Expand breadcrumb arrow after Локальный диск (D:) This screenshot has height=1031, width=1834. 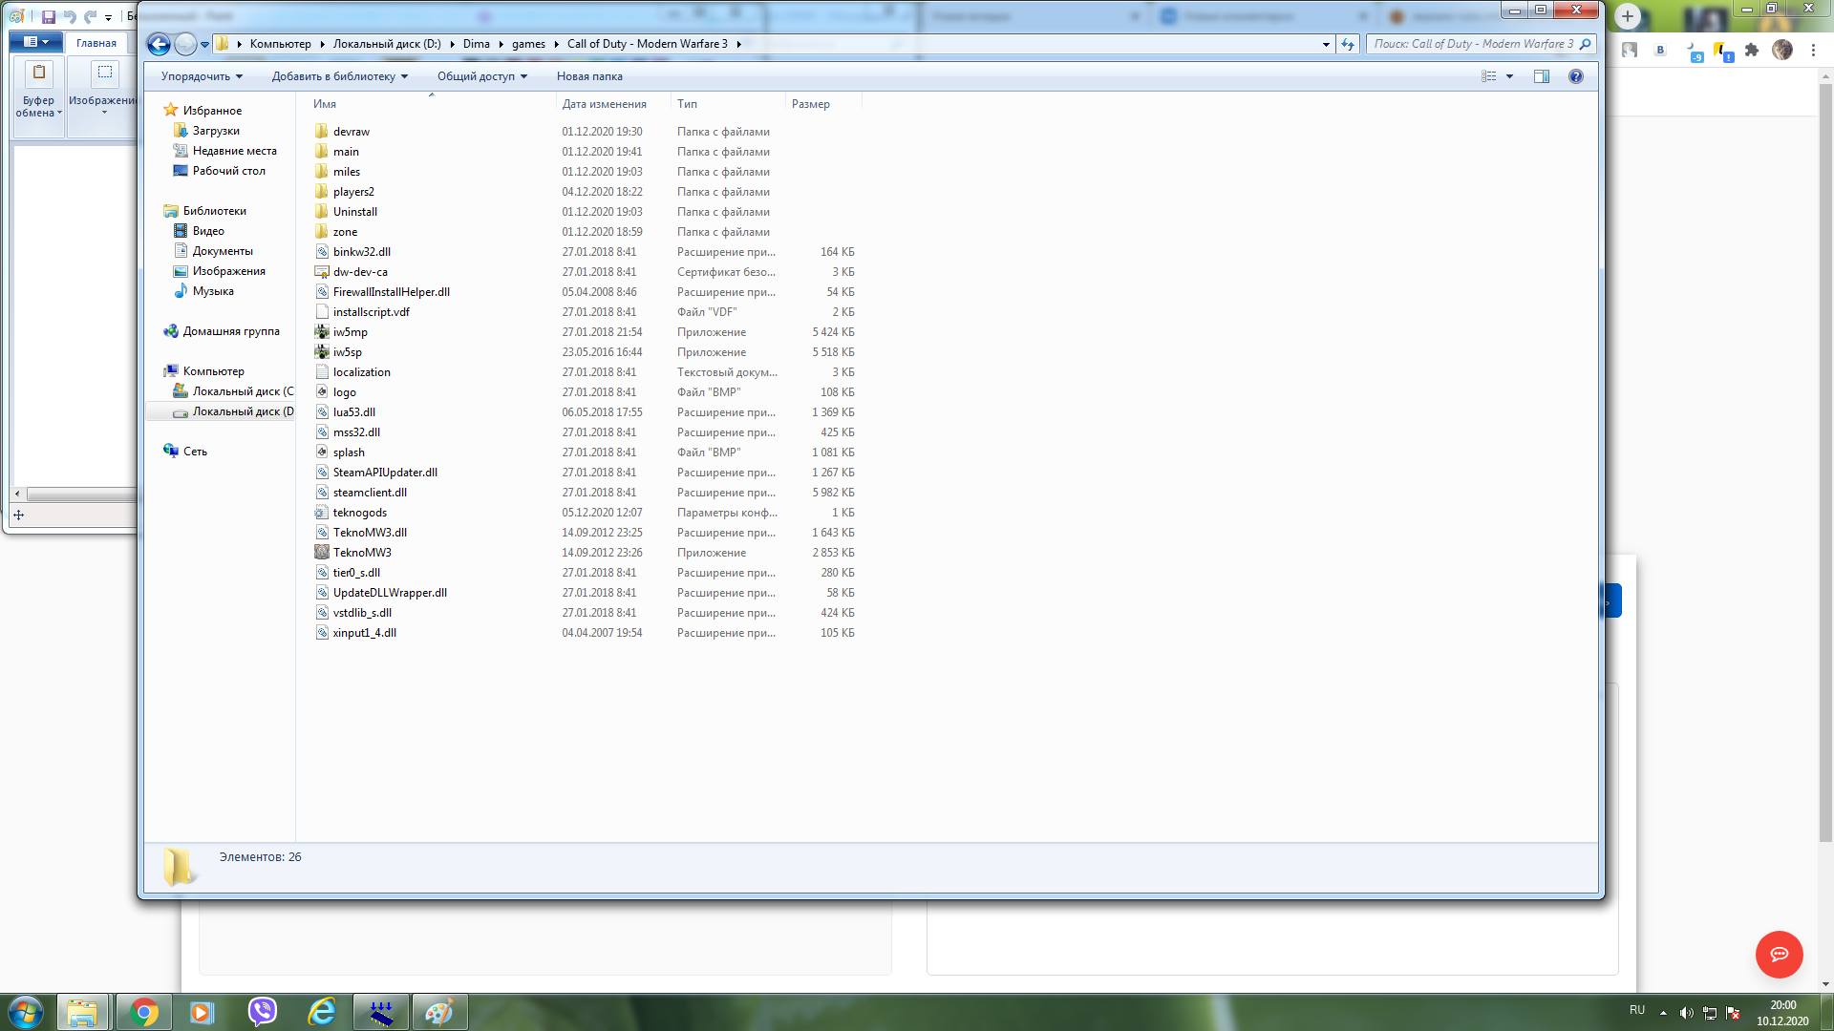pos(452,44)
